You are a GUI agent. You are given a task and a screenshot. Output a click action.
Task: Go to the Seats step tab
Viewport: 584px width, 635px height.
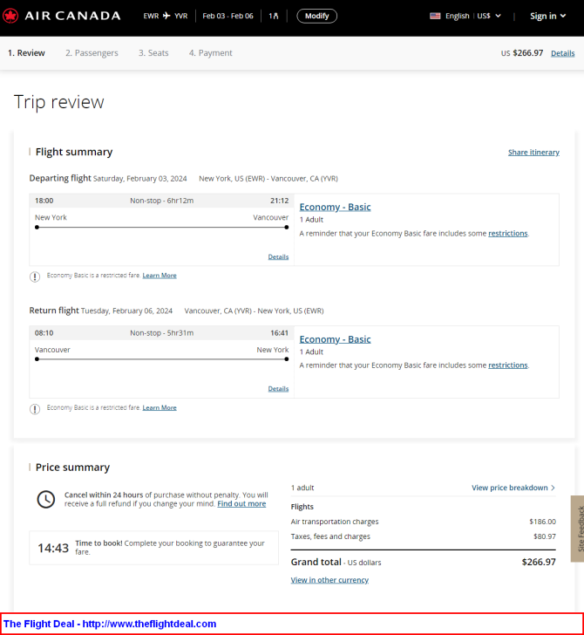click(153, 53)
